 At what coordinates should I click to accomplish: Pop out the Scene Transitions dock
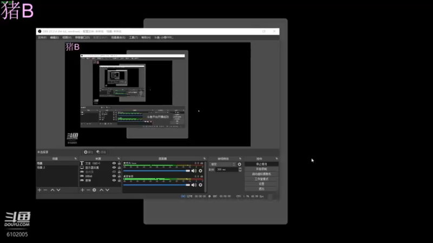coord(240,159)
